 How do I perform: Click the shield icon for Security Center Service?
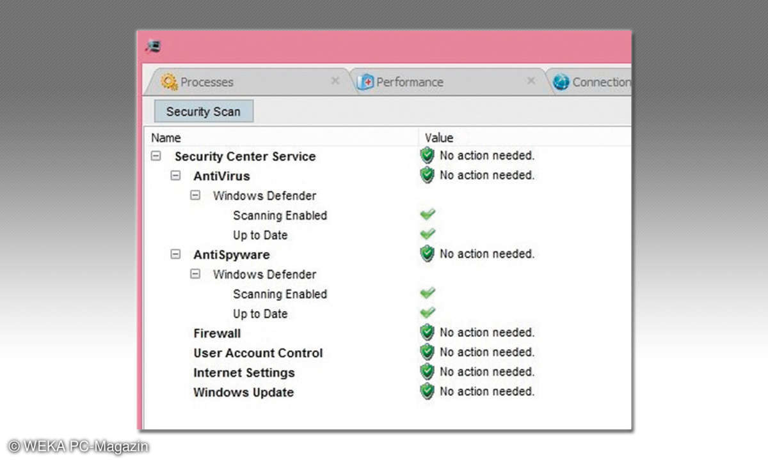click(x=427, y=155)
